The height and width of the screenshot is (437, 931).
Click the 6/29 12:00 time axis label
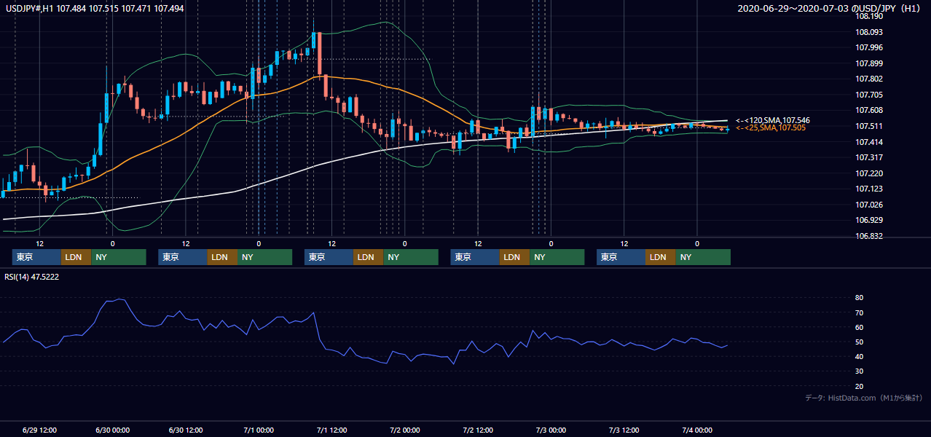(39, 430)
